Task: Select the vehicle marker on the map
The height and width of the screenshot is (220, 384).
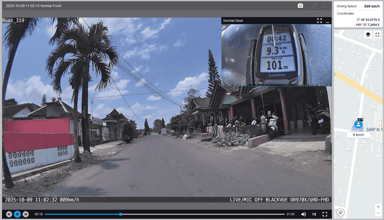Action: pyautogui.click(x=358, y=124)
